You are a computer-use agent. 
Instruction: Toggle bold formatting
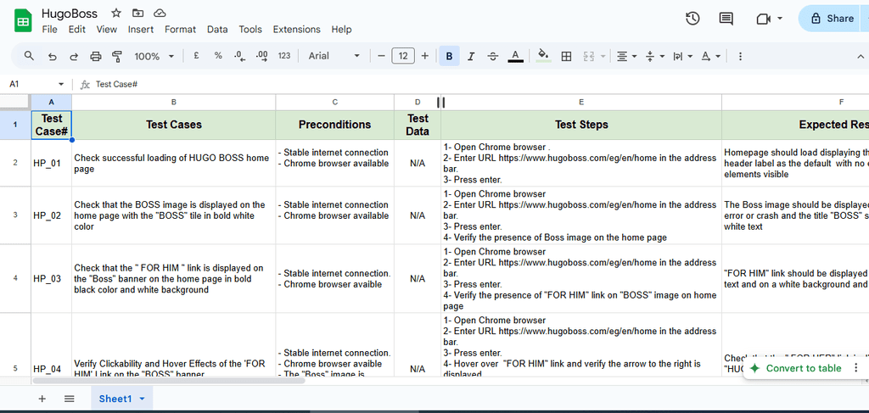point(450,56)
